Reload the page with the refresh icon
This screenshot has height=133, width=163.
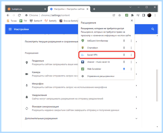pos(19,15)
